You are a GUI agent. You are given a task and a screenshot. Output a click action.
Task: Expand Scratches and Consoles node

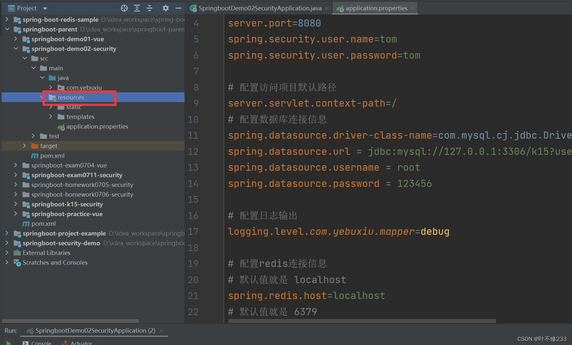tap(7, 262)
